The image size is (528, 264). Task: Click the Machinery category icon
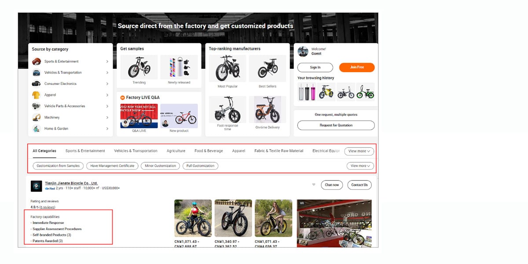[x=37, y=117]
